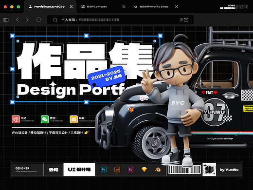Click the 集 logo tile
The image size is (253, 190).
click(x=209, y=170)
